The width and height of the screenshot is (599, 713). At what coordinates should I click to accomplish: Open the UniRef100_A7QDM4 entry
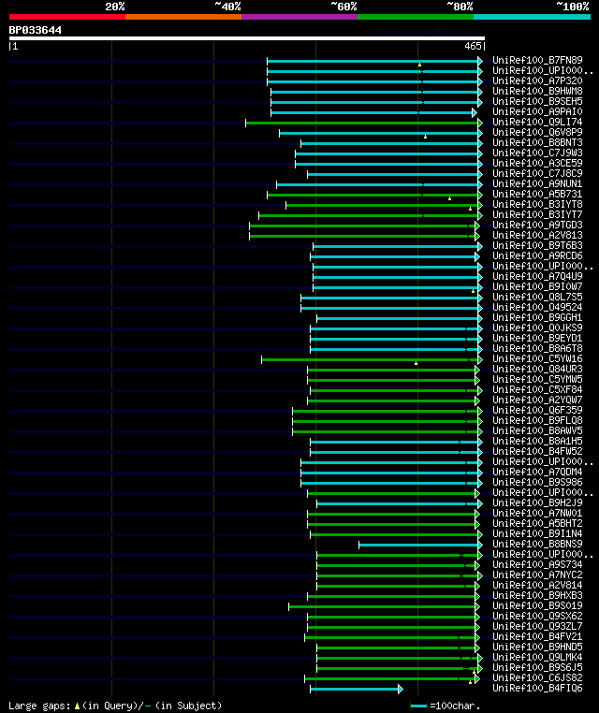pyautogui.click(x=537, y=472)
